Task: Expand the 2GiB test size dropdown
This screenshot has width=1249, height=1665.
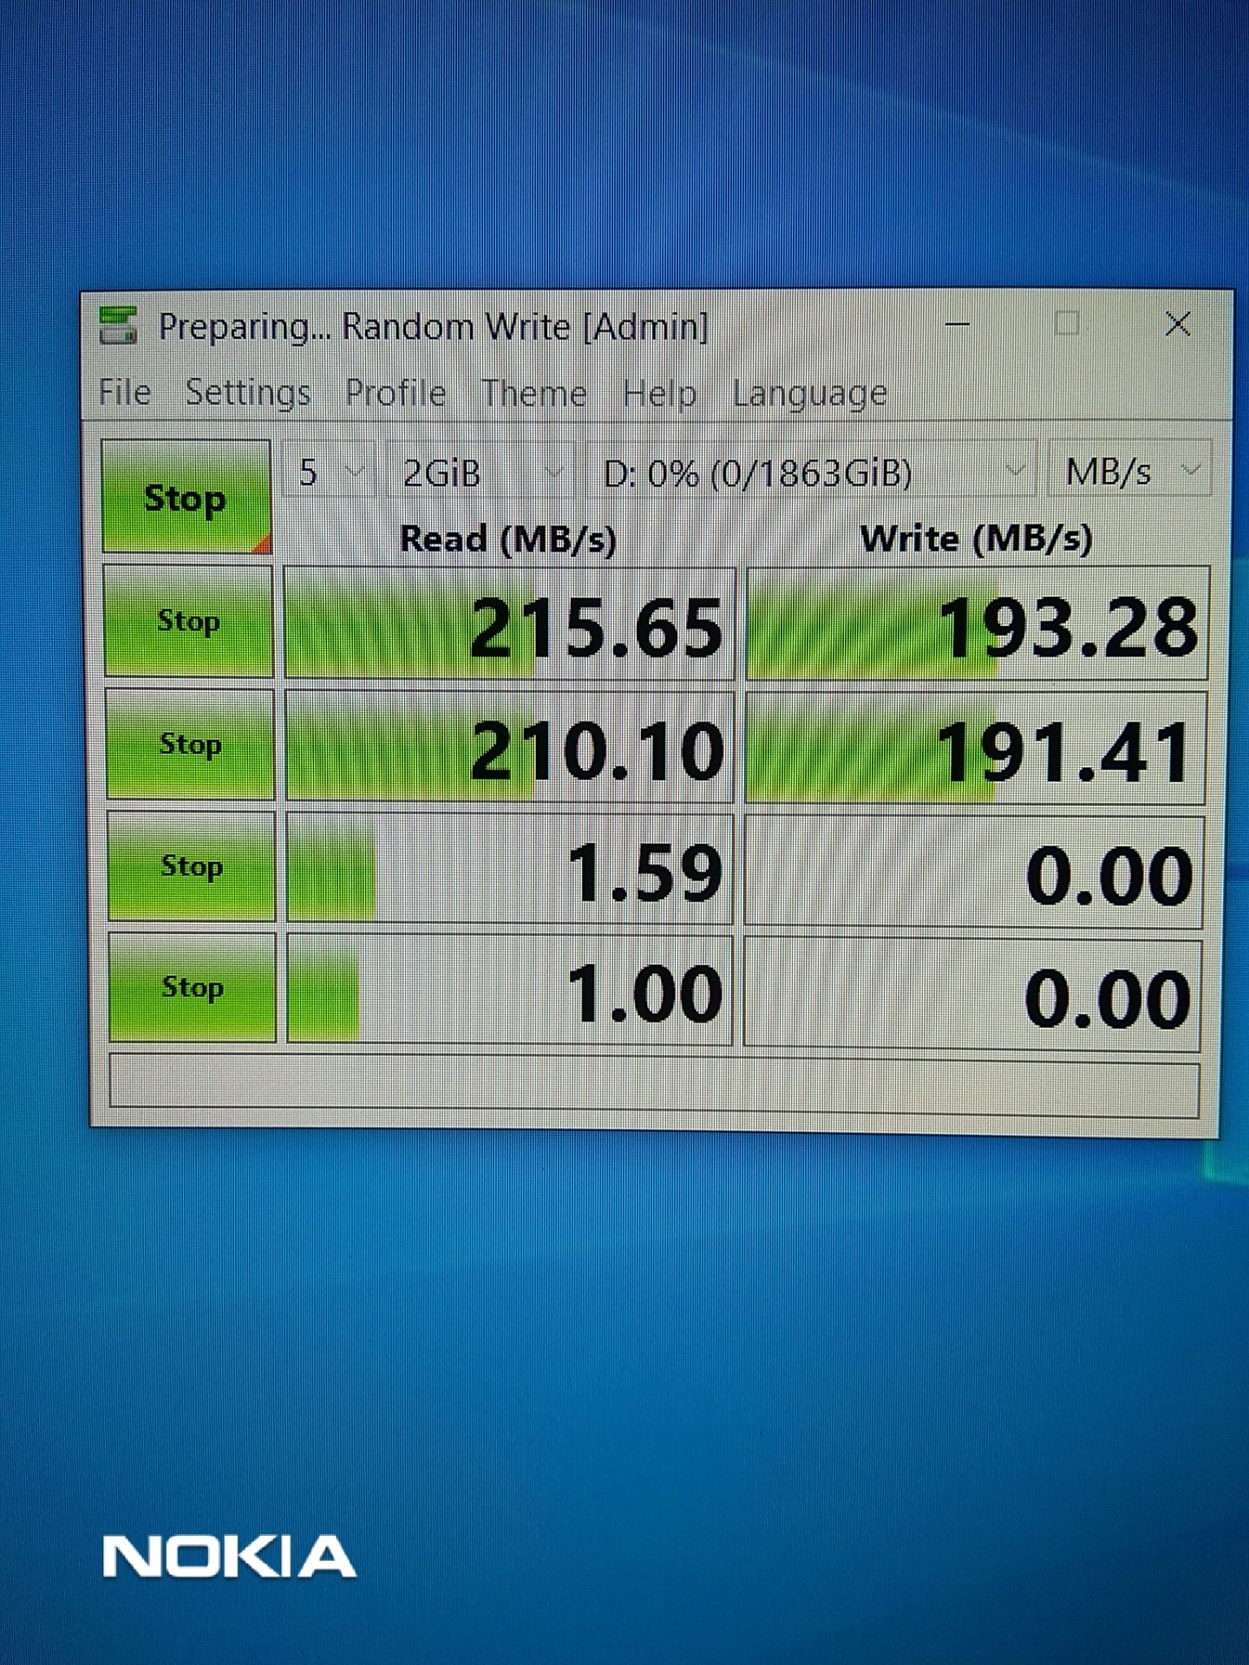Action: point(480,473)
